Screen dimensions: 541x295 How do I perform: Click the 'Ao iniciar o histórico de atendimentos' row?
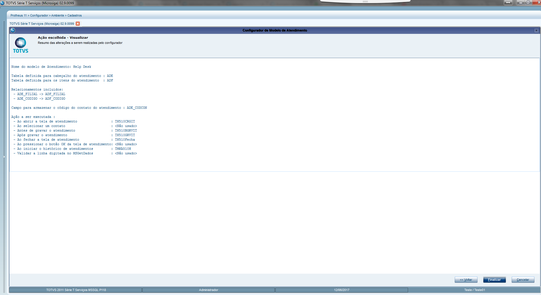72,149
